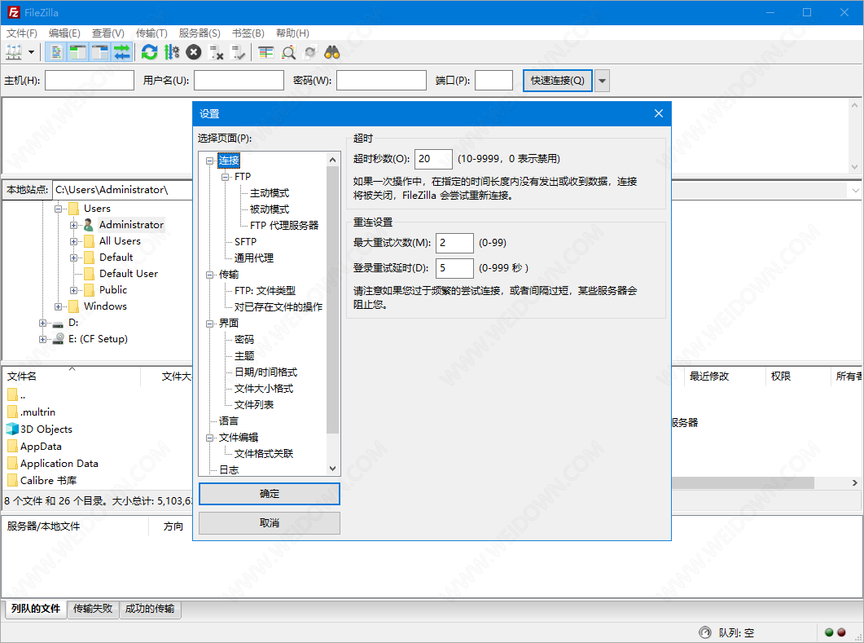
Task: Open the quick connect history dropdown
Action: click(602, 81)
